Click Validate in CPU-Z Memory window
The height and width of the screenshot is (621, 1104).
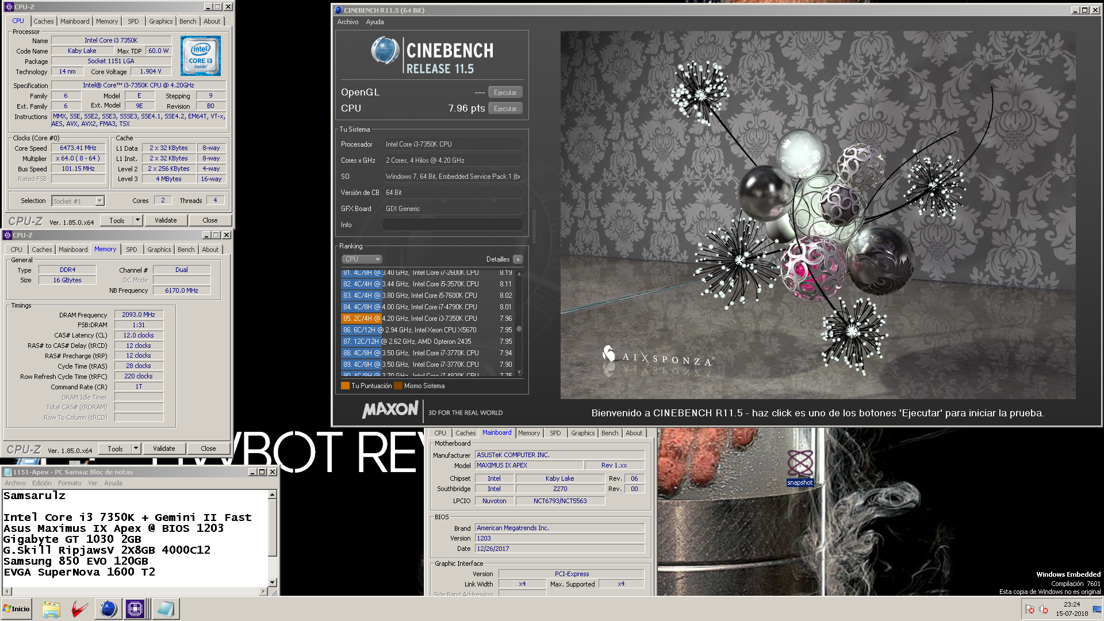tap(164, 448)
